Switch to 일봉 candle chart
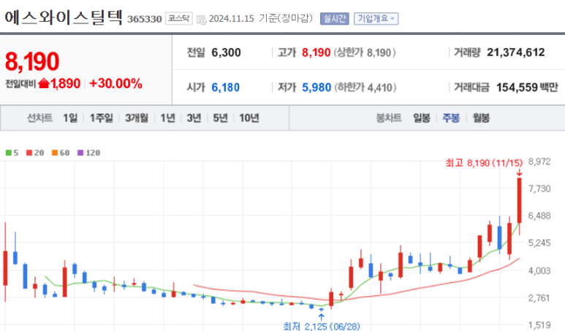 click(x=422, y=118)
